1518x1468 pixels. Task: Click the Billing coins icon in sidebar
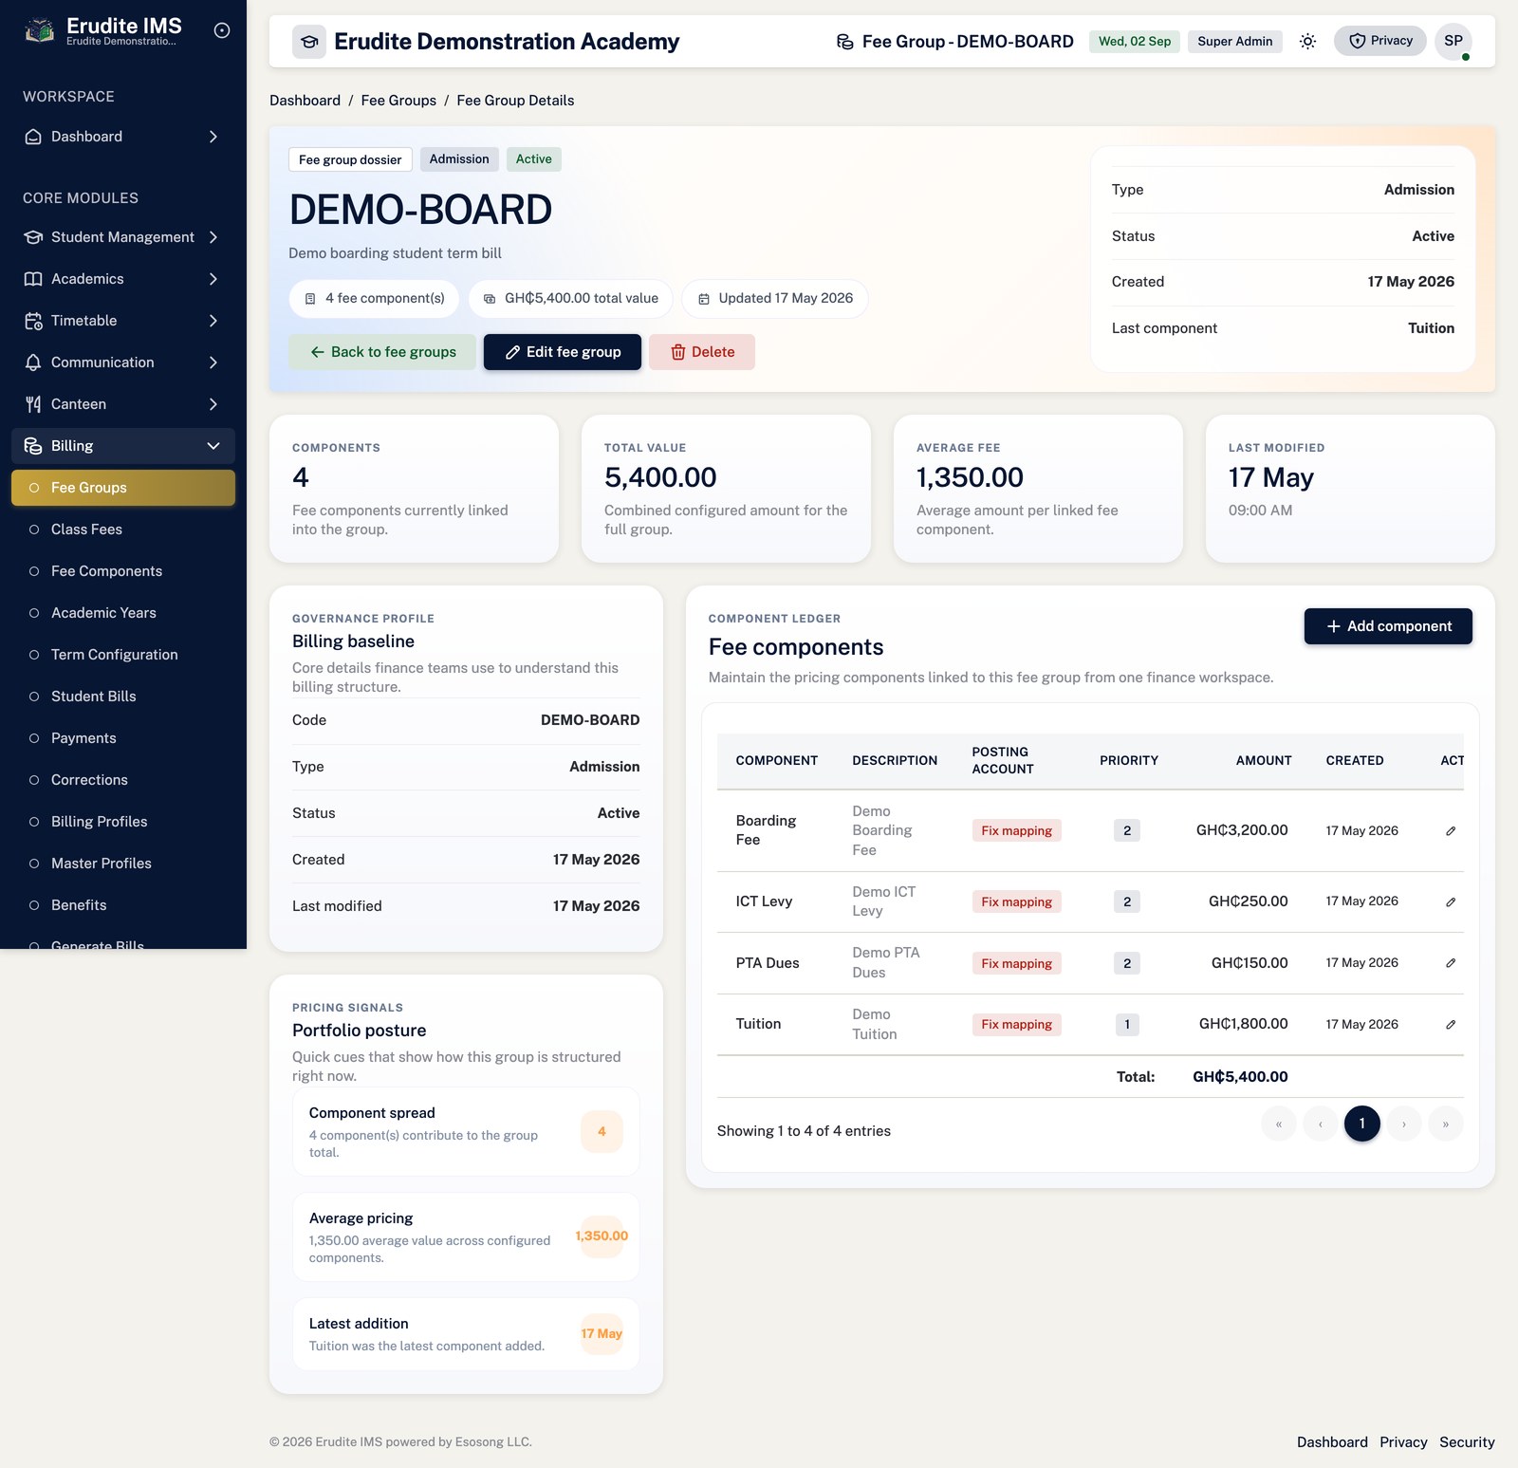point(33,446)
